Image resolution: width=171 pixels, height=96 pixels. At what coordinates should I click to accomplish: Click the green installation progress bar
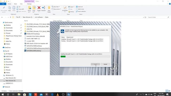coord(63,57)
